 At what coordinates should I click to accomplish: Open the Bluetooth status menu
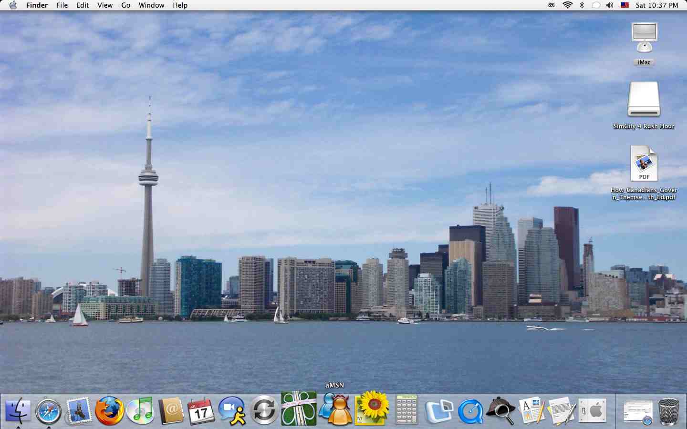(x=582, y=5)
